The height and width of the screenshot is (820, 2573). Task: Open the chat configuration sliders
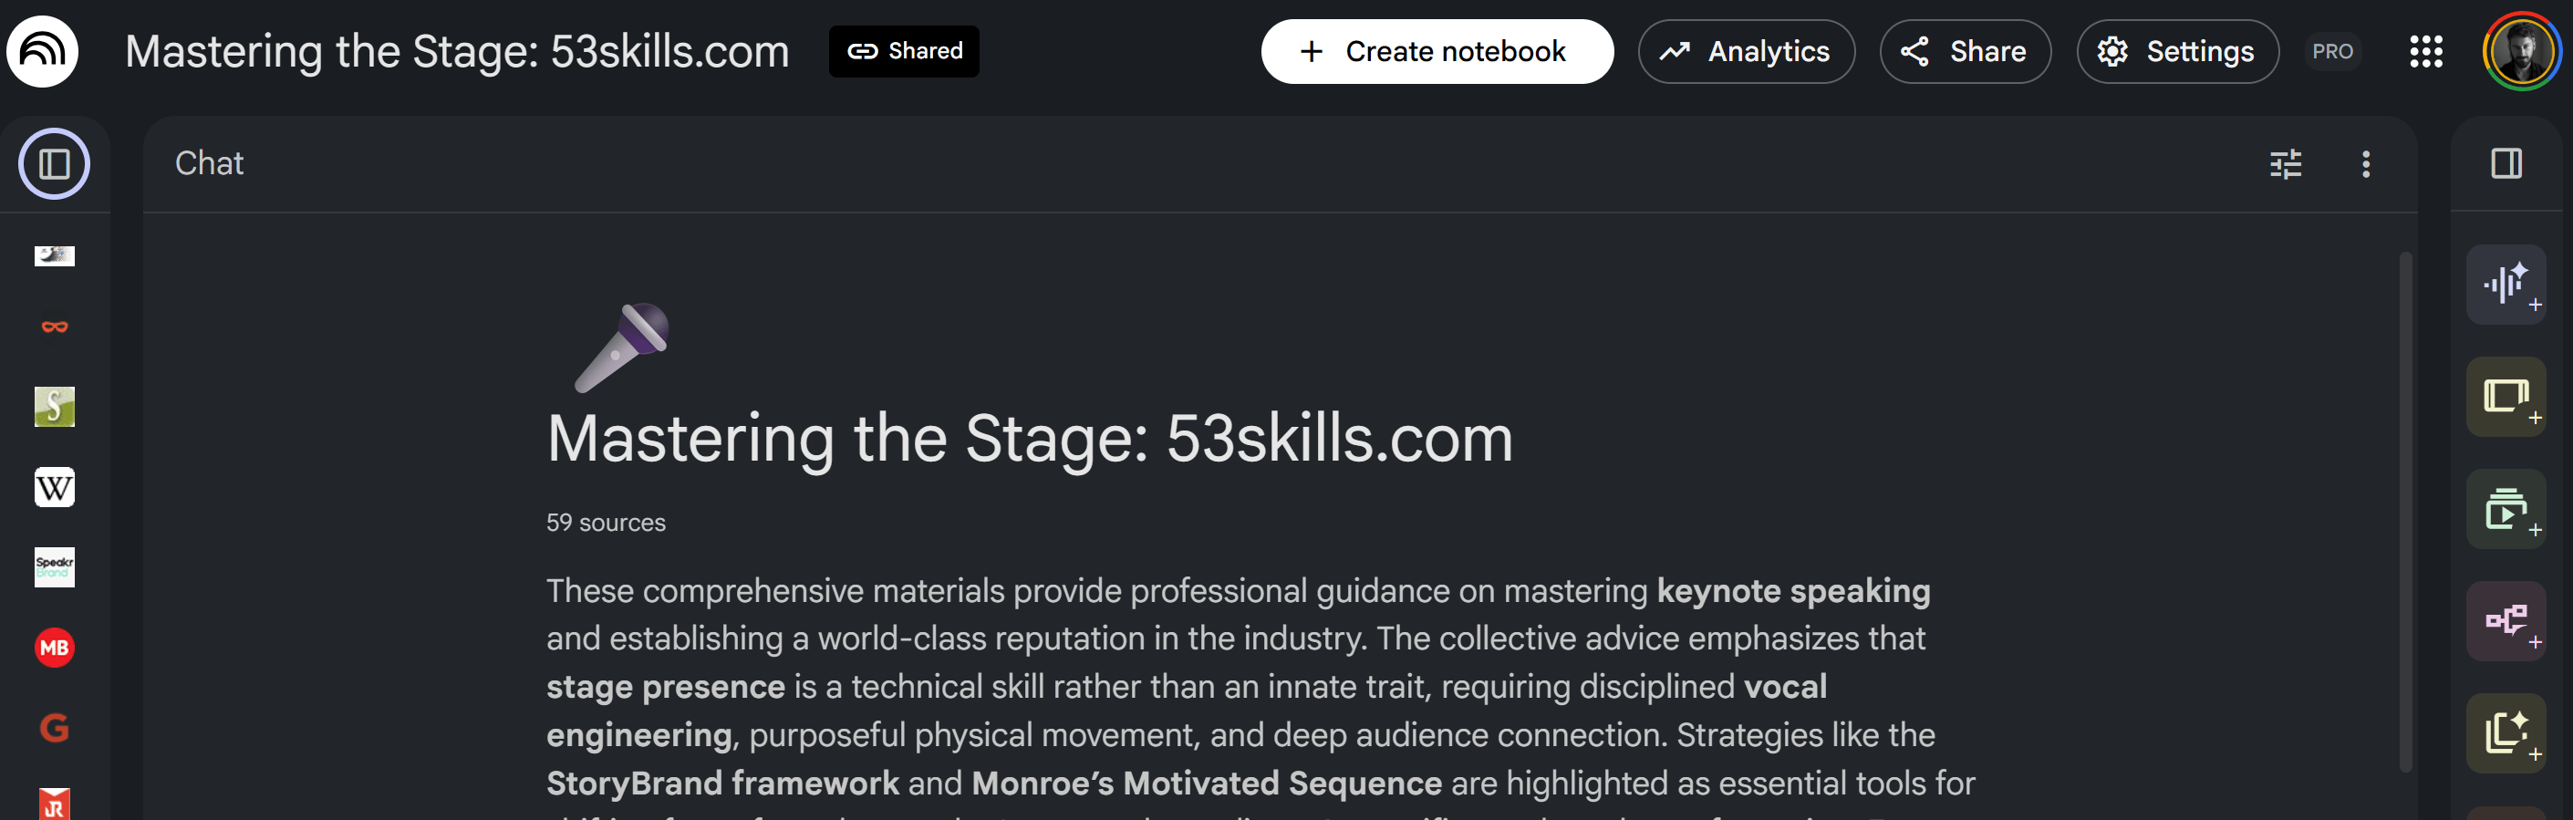(x=2286, y=164)
